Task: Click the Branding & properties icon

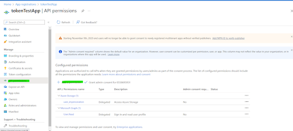Action: pos(5,56)
